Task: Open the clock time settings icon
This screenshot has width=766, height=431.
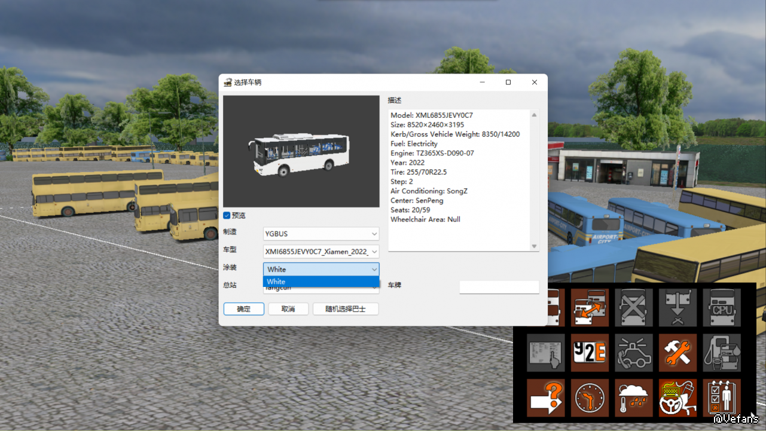Action: pyautogui.click(x=590, y=398)
